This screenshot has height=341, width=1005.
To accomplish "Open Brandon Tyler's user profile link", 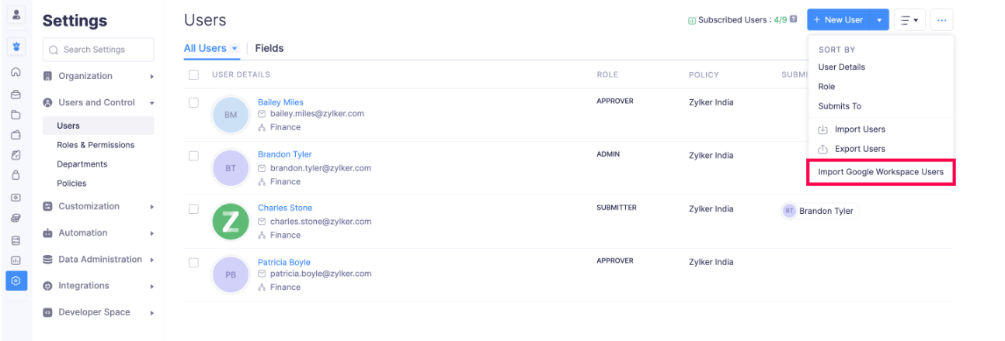I will pos(284,155).
